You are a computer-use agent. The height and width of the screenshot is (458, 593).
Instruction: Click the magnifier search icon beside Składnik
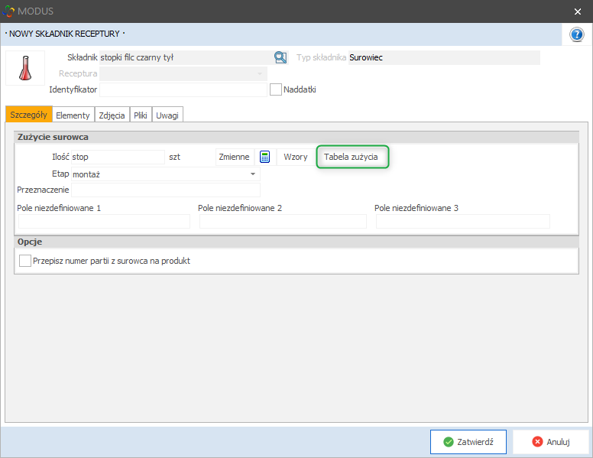click(x=280, y=57)
